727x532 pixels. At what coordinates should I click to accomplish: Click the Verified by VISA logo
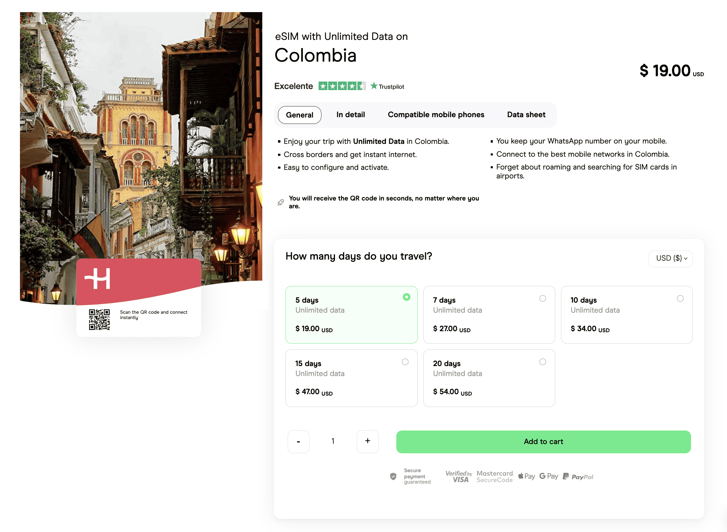pos(459,476)
